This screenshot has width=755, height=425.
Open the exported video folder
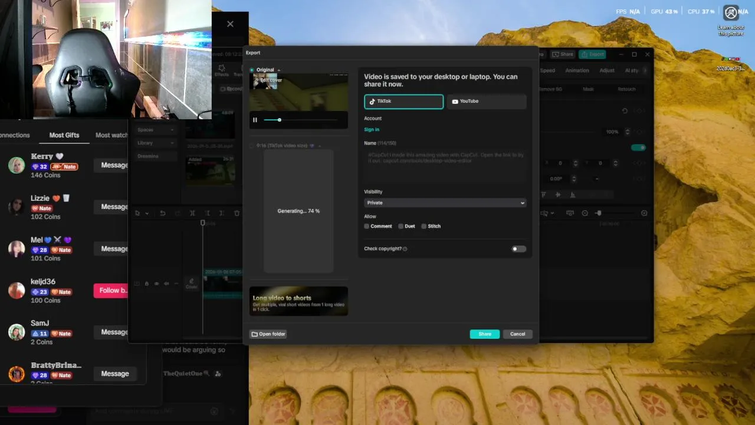tap(268, 334)
